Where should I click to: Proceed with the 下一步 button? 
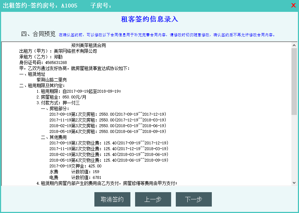point(193,200)
